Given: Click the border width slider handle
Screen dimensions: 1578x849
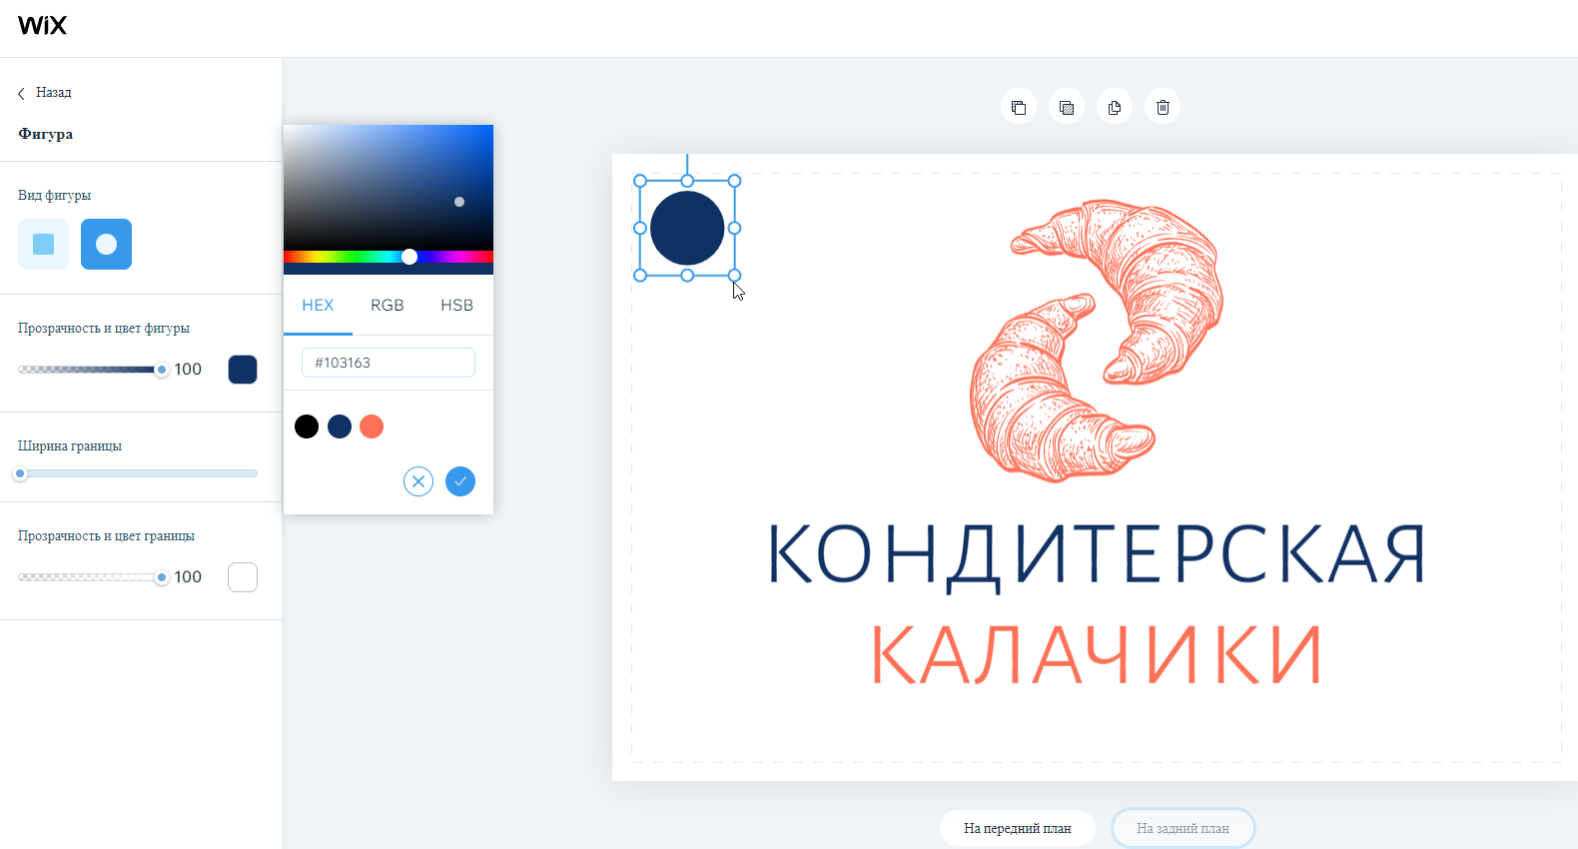Looking at the screenshot, I should (x=20, y=473).
